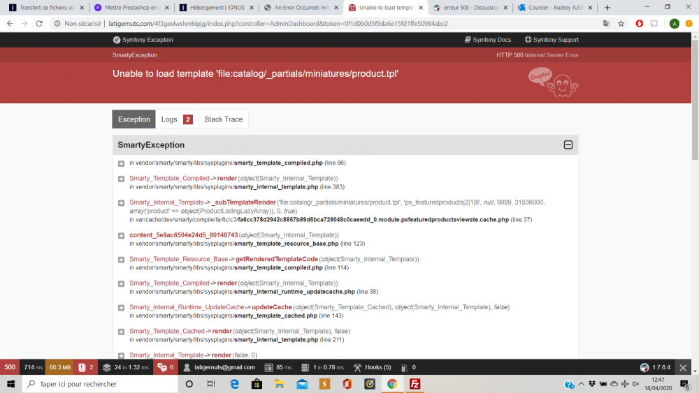Viewport: 699px width, 393px height.
Task: Expand the smarty_template_compiled.php line 96 trace
Action: (x=121, y=163)
